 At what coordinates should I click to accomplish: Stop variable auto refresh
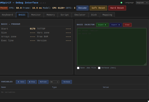pos(32,82)
